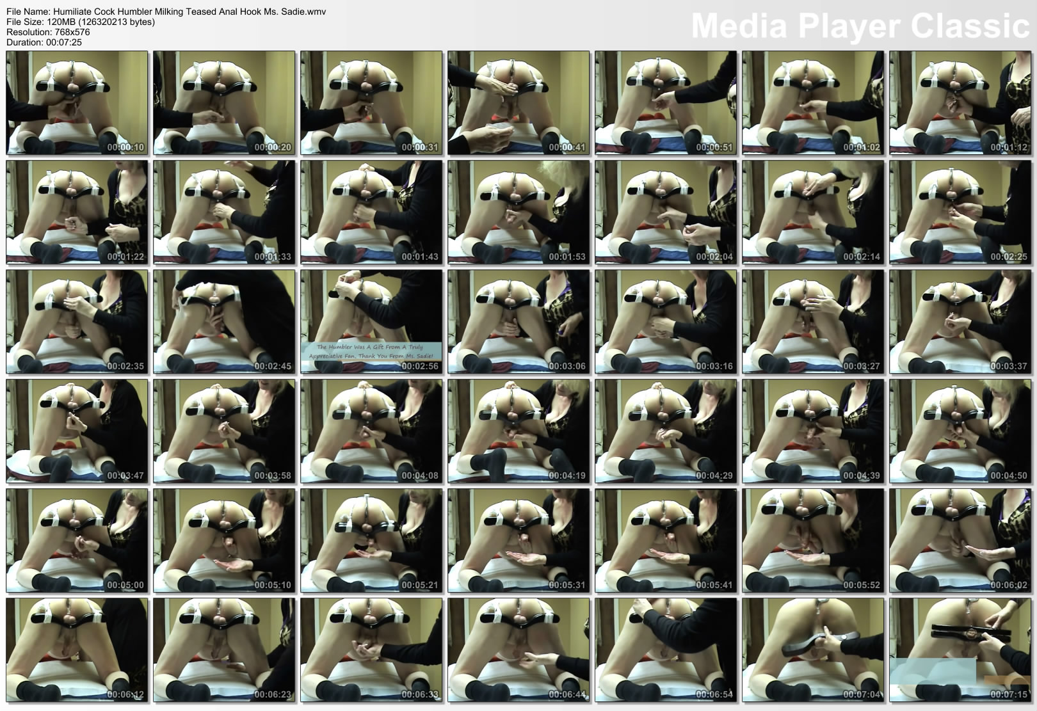Pick the frame at 00:03:37

point(960,322)
